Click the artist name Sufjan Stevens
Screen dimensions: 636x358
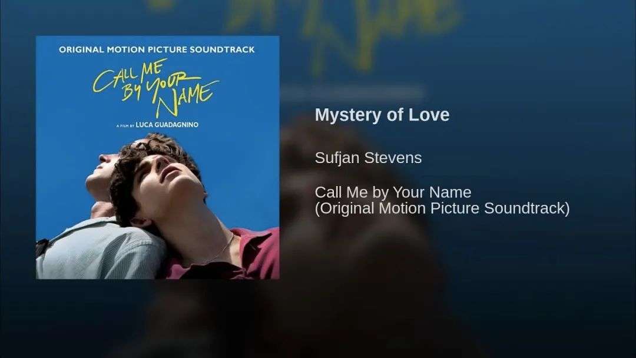(368, 158)
